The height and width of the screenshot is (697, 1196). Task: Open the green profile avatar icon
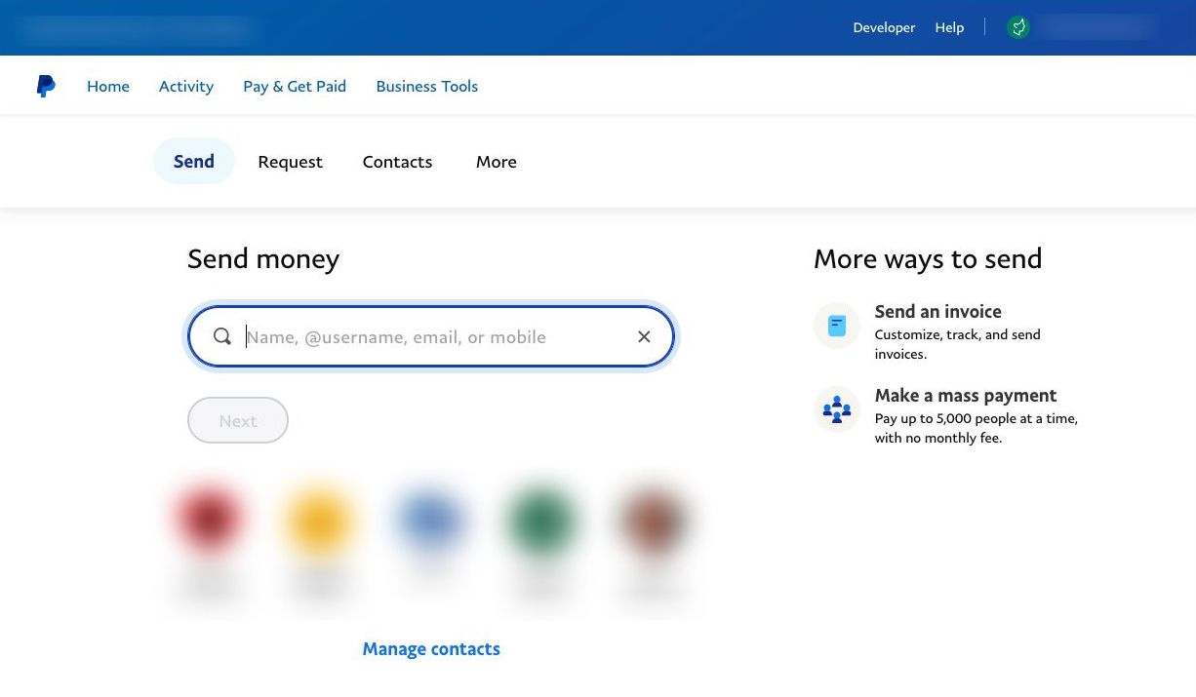[1017, 27]
